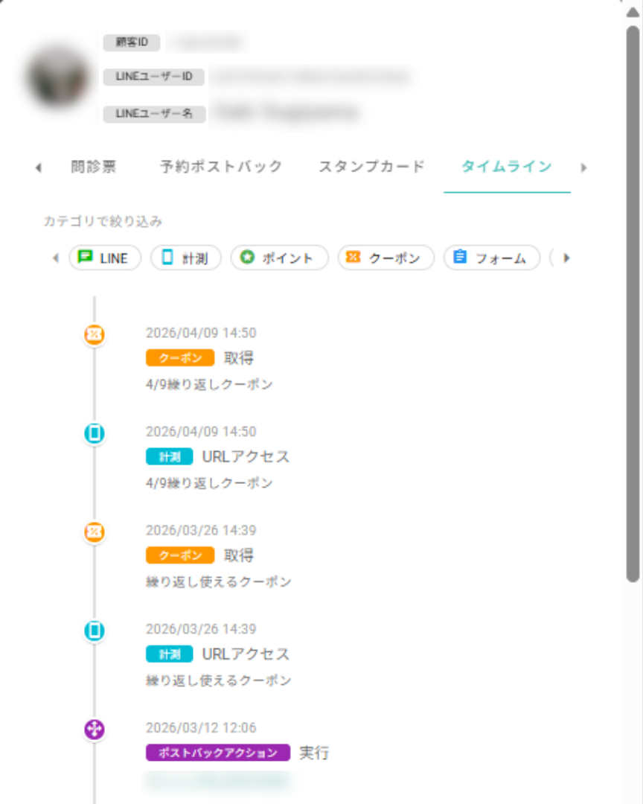
Task: Select the スタンプカード tab
Action: click(371, 167)
